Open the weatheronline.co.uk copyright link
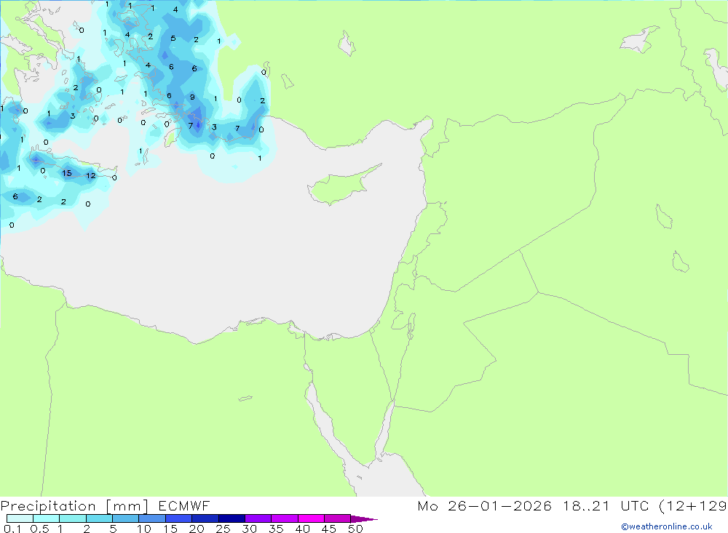This screenshot has width=728, height=533. (x=667, y=526)
